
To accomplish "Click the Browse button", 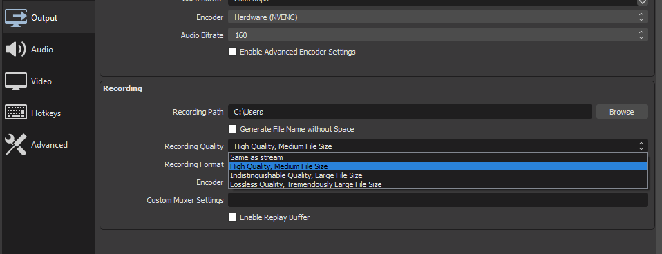I will (x=622, y=112).
